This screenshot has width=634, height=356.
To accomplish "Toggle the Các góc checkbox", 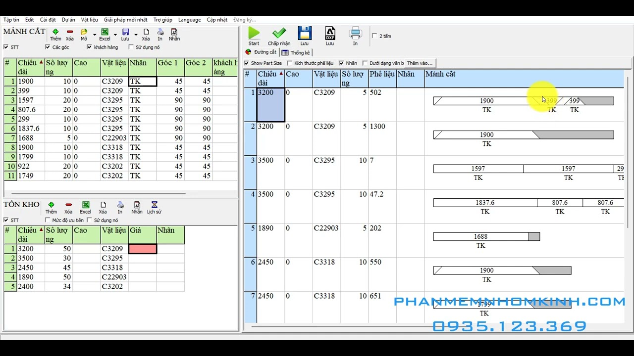I will click(48, 47).
